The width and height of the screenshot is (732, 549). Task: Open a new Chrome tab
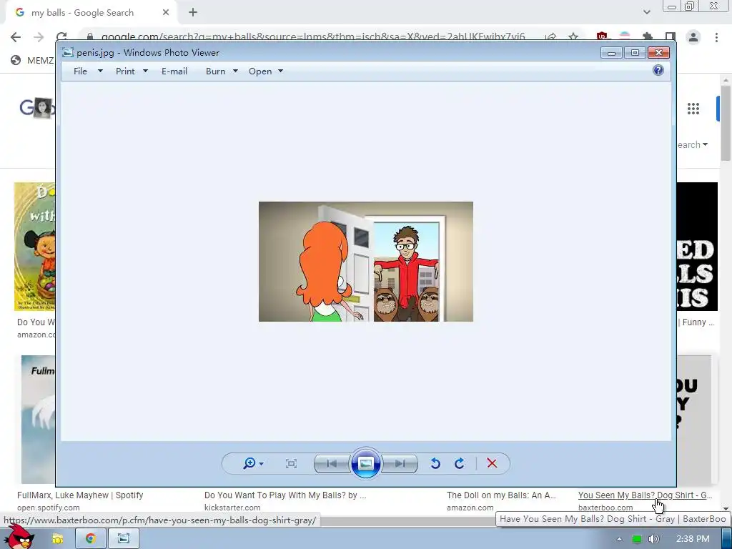click(x=193, y=13)
